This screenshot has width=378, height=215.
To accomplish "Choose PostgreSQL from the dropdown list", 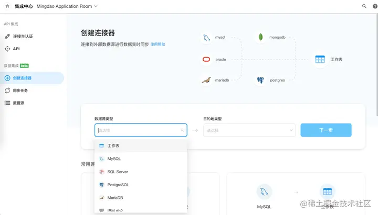I will 141,185.
